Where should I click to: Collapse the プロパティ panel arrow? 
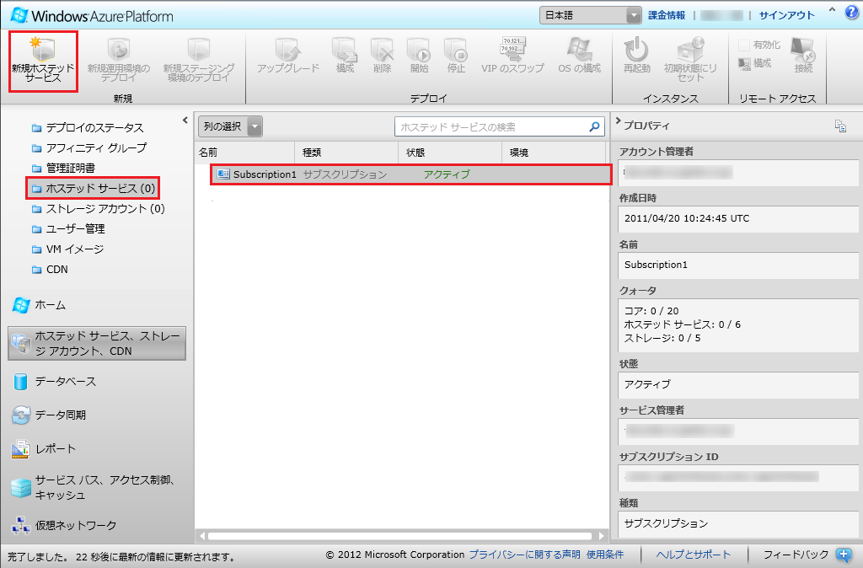tap(618, 121)
